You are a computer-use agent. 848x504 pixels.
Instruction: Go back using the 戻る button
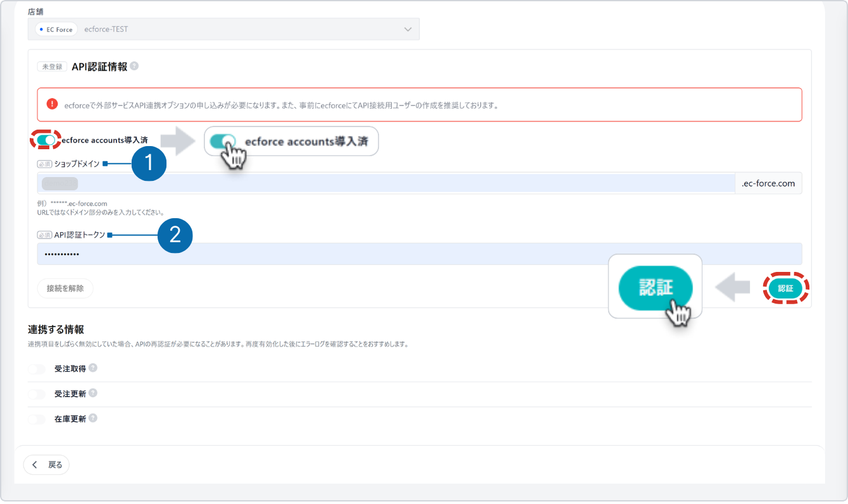[46, 465]
